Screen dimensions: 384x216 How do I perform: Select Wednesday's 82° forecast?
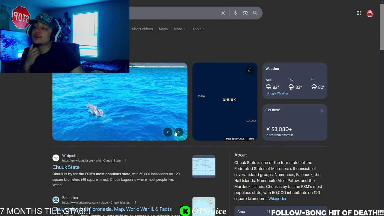[x=272, y=85]
